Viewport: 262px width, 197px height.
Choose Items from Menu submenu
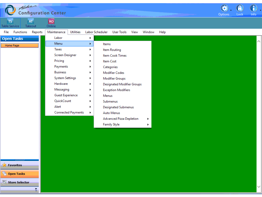[123, 44]
